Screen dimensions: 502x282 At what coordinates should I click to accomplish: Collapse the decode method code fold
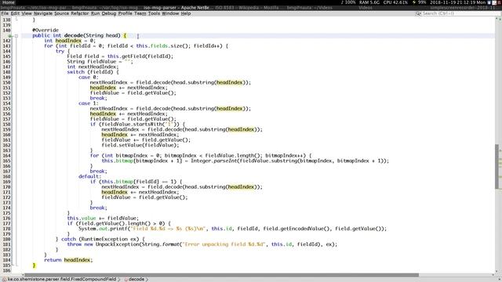pyautogui.click(x=16, y=35)
